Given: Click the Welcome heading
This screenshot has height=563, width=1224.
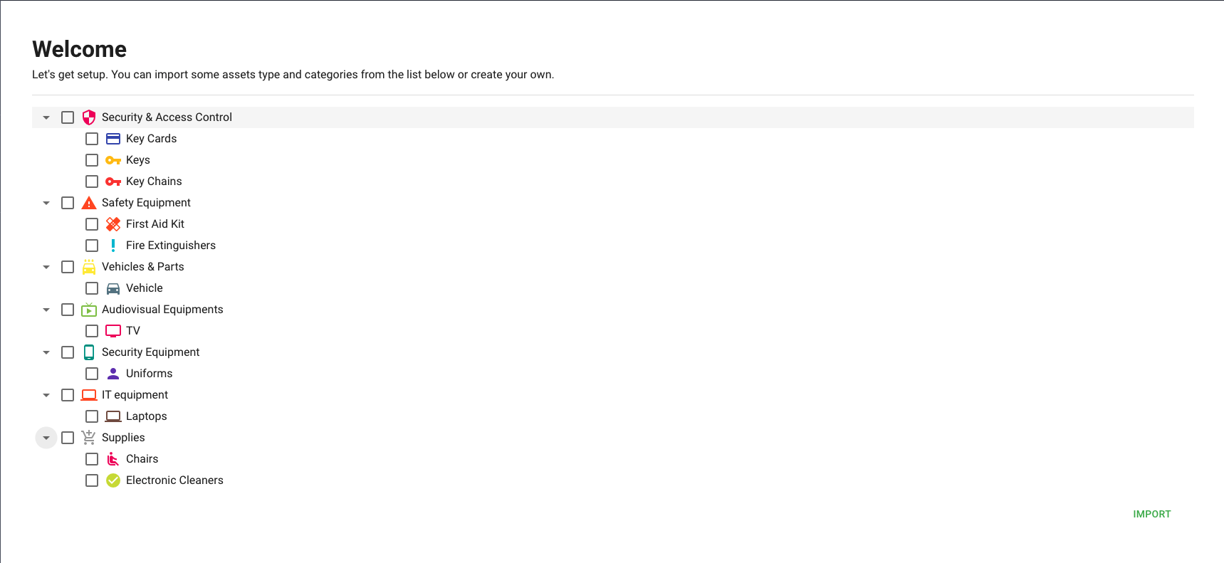Looking at the screenshot, I should (x=79, y=49).
